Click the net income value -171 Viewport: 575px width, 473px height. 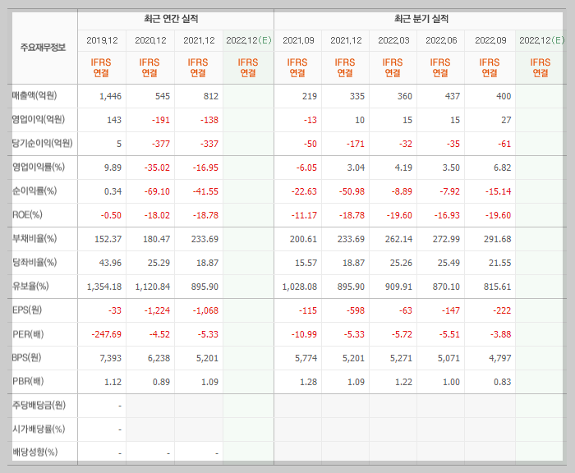point(356,144)
